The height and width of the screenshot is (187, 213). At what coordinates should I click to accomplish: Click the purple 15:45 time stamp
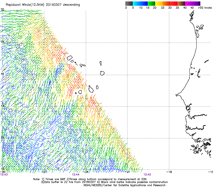[x=147, y=175]
